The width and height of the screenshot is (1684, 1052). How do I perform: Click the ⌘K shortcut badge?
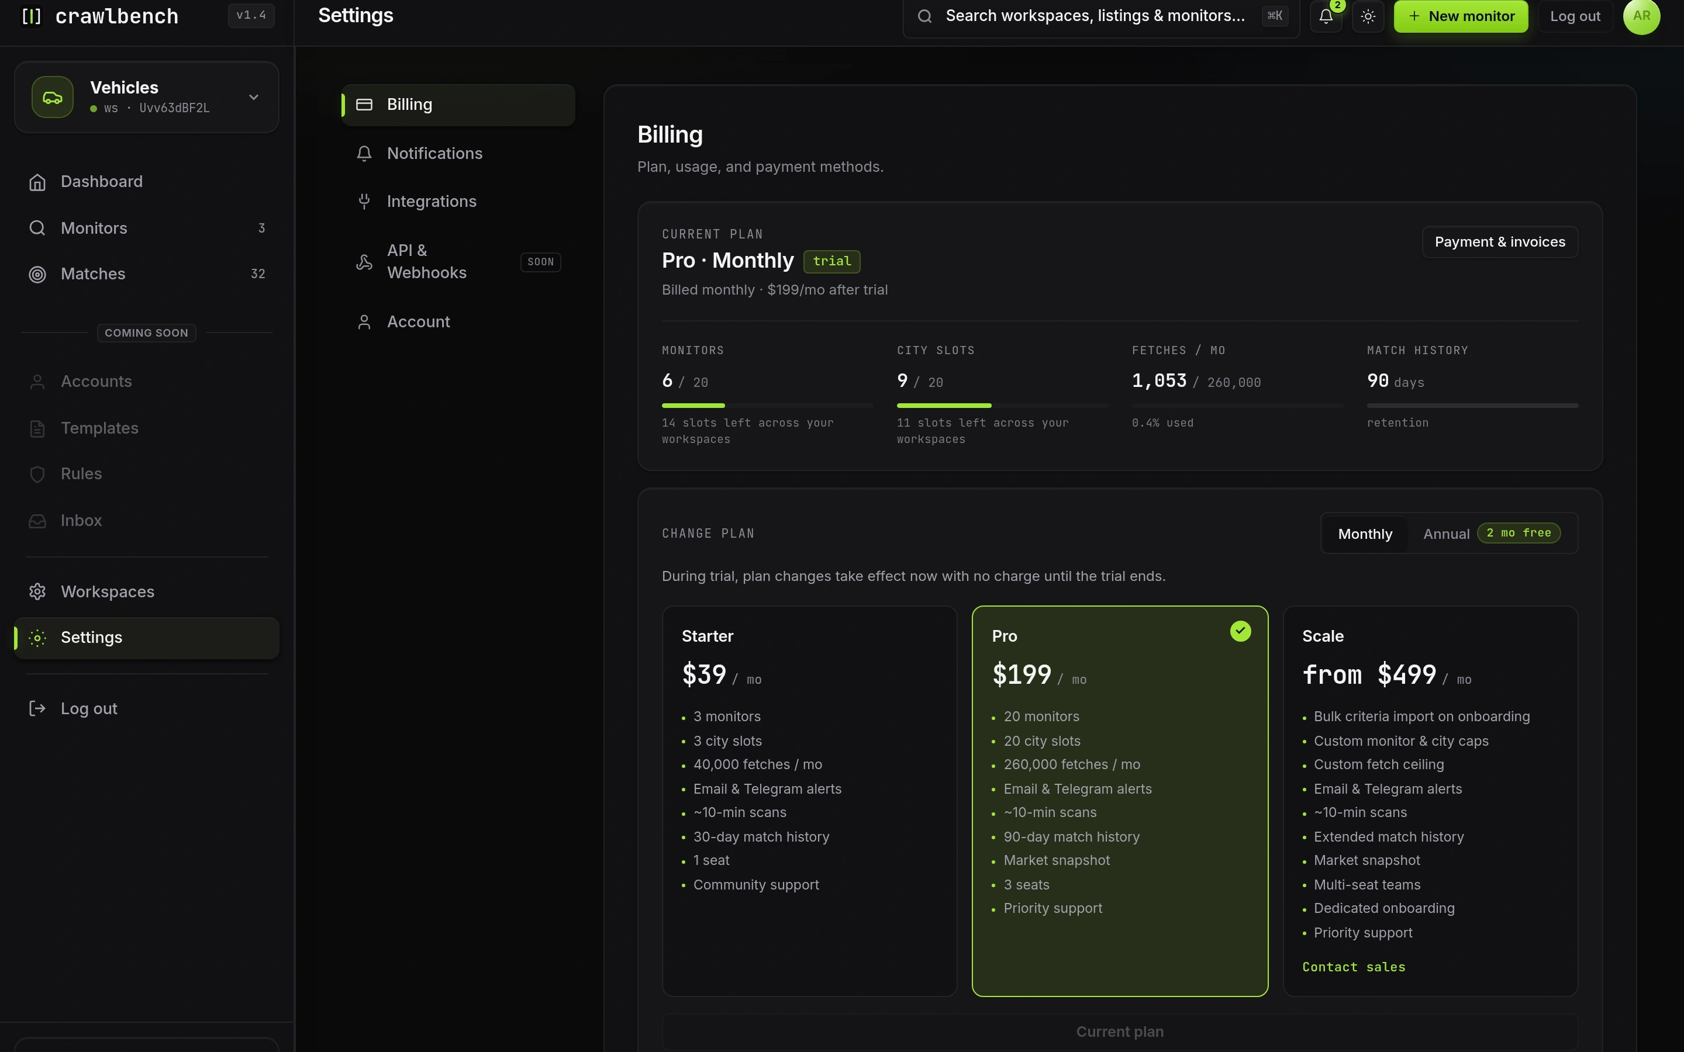click(1275, 16)
